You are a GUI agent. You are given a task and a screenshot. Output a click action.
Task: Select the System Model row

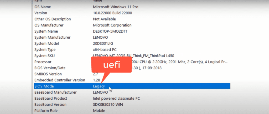tap(46, 44)
